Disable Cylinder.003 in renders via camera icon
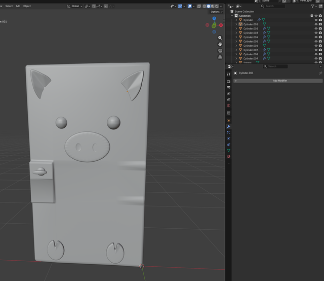Screen dimensions: 324x281 [x=320, y=33]
